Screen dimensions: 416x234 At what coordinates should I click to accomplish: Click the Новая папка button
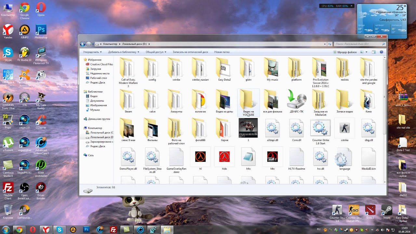pyautogui.click(x=222, y=52)
